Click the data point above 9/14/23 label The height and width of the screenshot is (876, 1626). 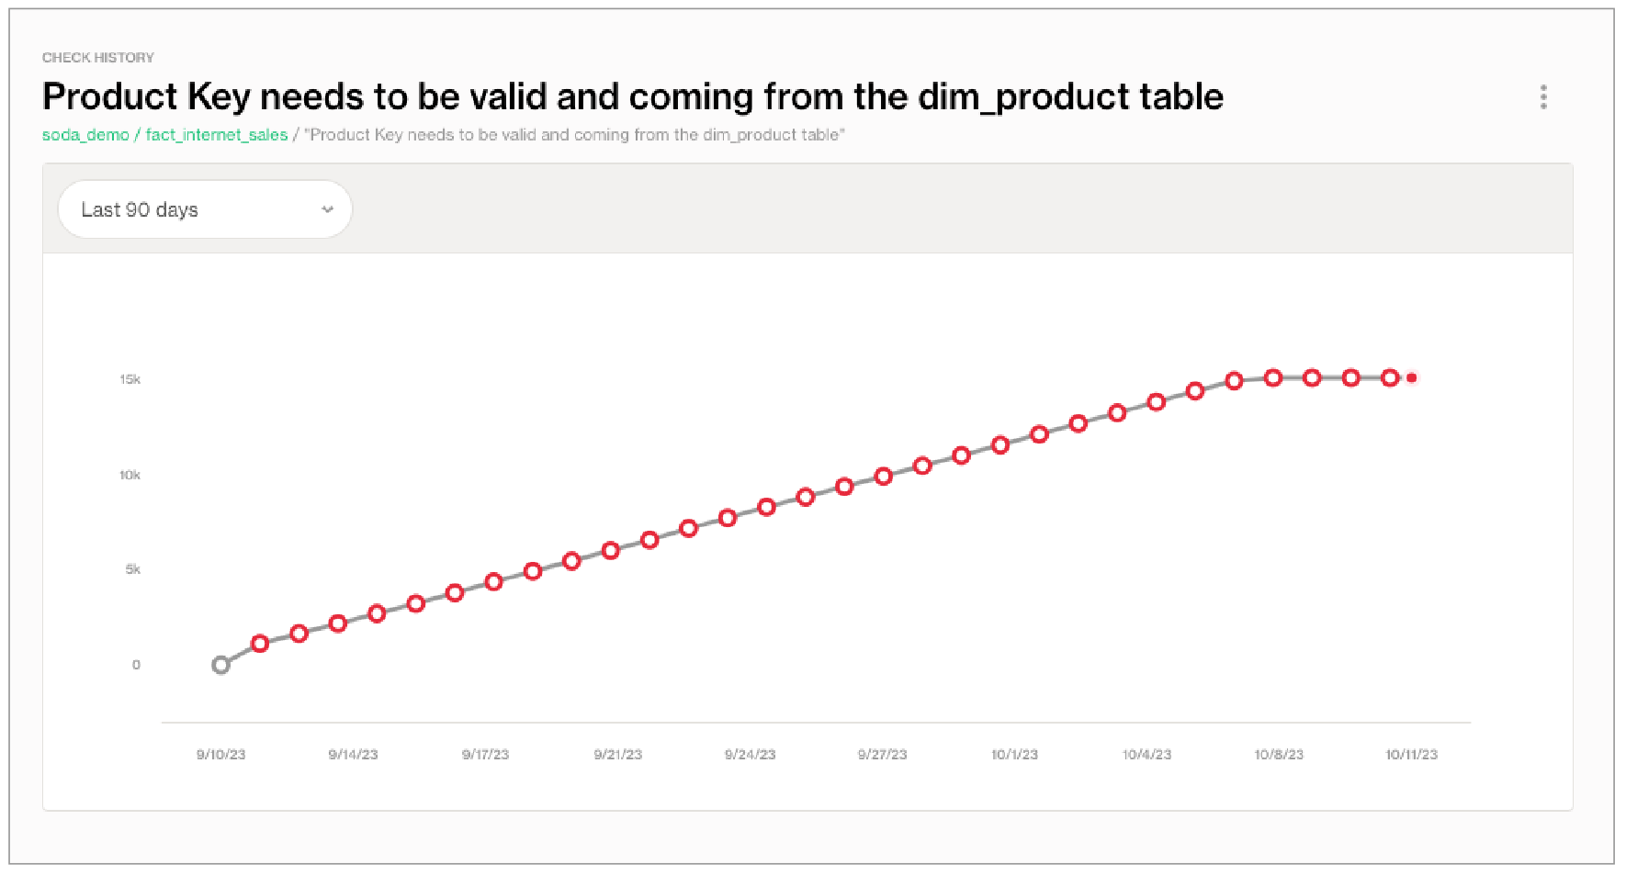coord(338,623)
